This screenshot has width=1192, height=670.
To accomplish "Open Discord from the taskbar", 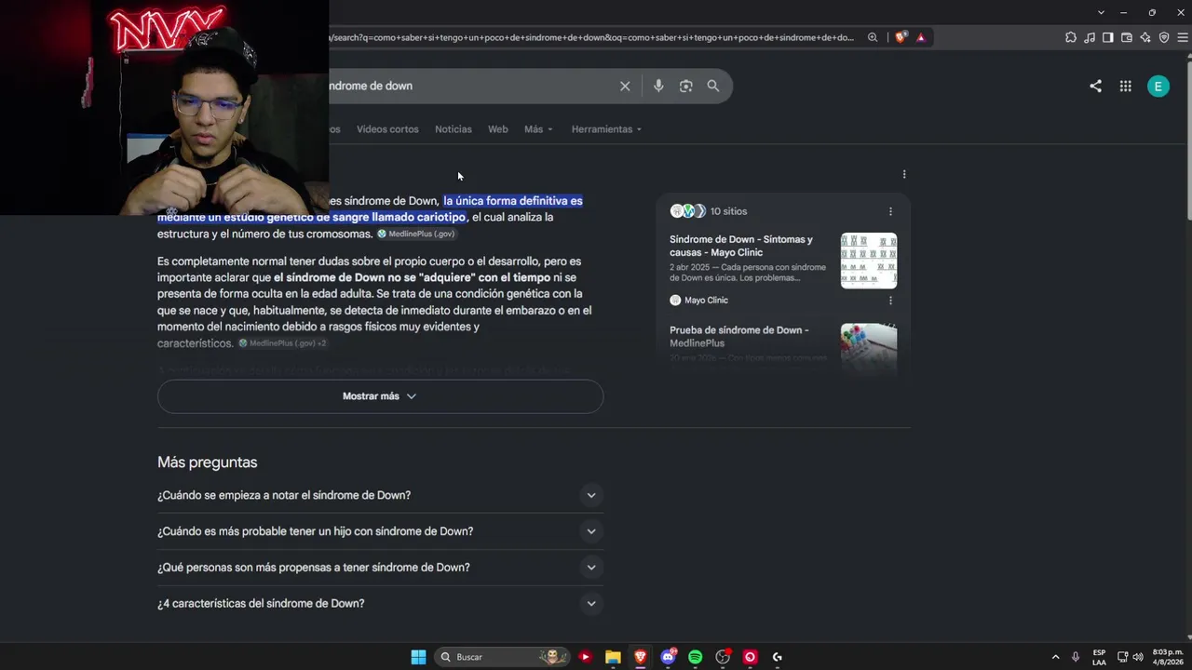I will click(x=668, y=657).
